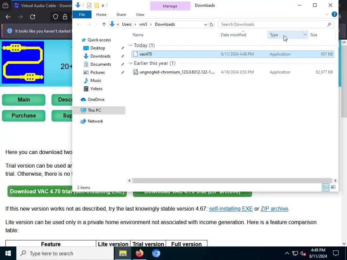Viewport: 347px width, 260px height.
Task: Open Chromium from the taskbar
Action: tap(156, 253)
